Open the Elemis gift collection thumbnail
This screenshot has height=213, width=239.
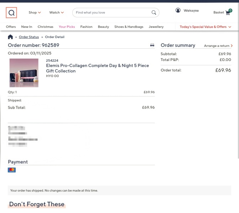pos(24,73)
